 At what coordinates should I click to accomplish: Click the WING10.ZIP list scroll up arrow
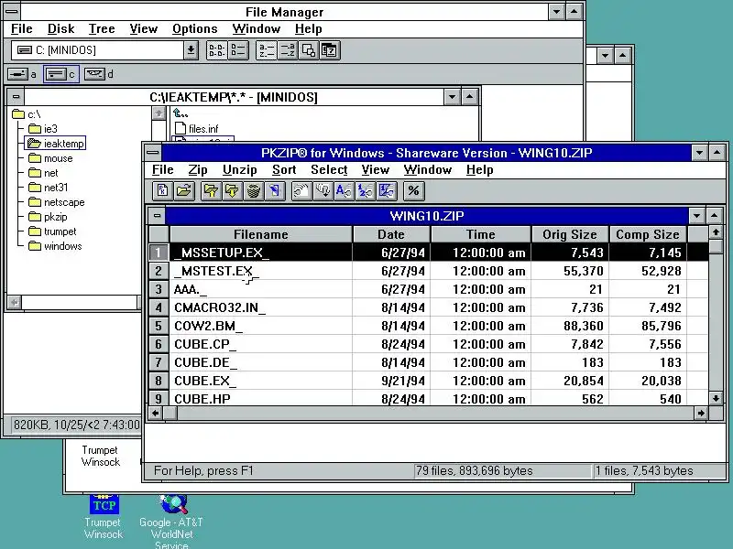pos(716,232)
